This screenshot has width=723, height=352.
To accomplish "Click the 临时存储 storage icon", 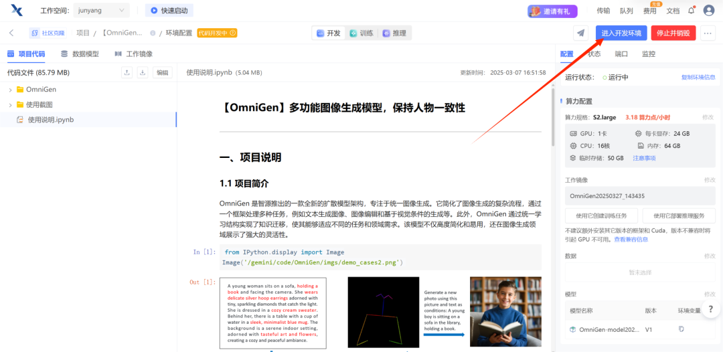I will [573, 158].
